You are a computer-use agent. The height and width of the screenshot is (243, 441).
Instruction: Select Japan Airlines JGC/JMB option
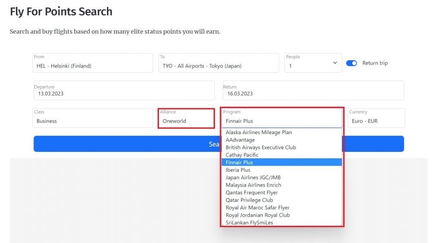[282, 178]
